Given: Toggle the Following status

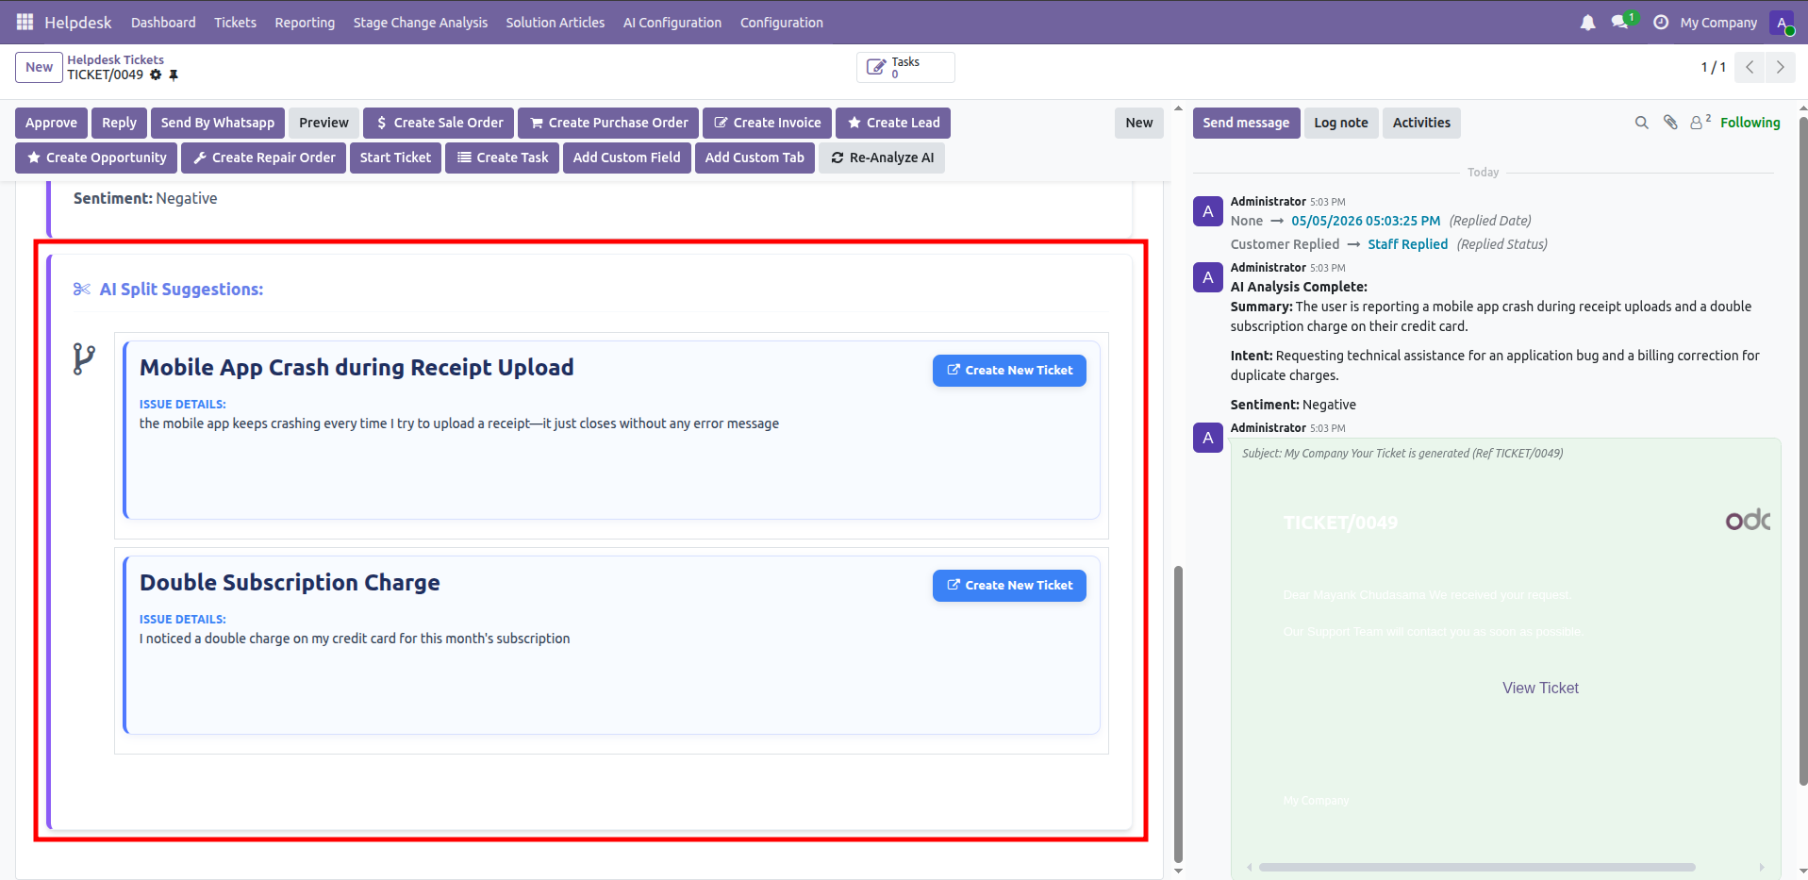Looking at the screenshot, I should coord(1750,123).
